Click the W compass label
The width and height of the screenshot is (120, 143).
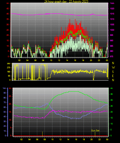pyautogui.click(x=113, y=68)
